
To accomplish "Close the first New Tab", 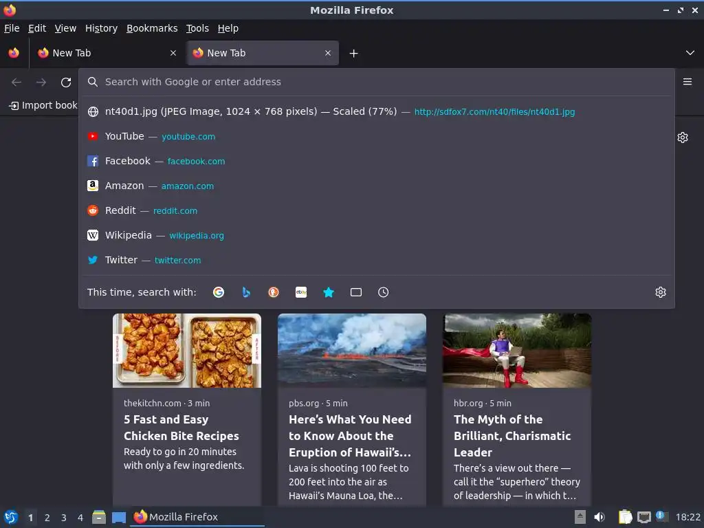I will [x=173, y=53].
